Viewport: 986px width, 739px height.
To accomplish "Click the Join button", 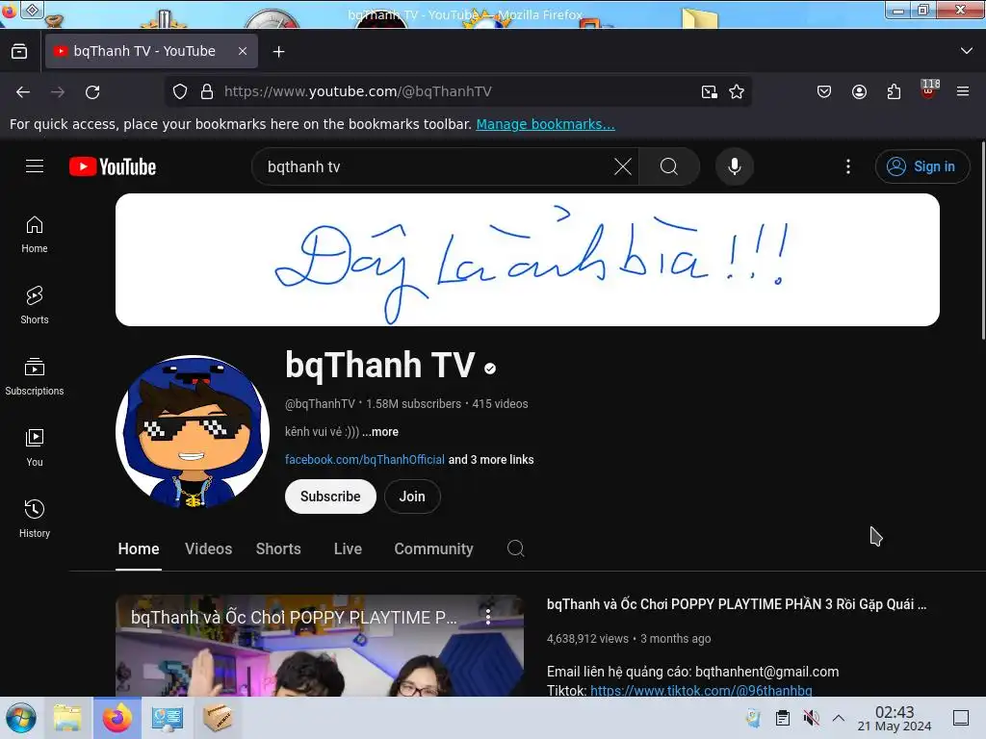I will pos(412,497).
